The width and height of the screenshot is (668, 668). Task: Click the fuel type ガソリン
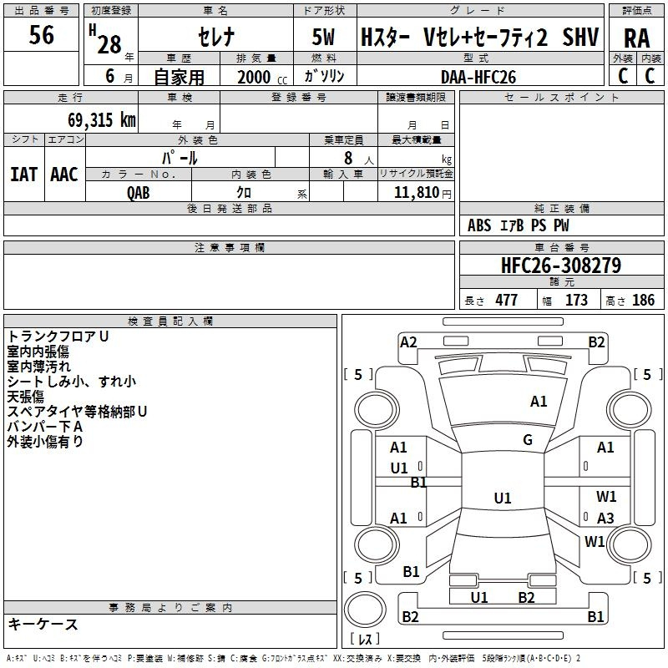(324, 76)
